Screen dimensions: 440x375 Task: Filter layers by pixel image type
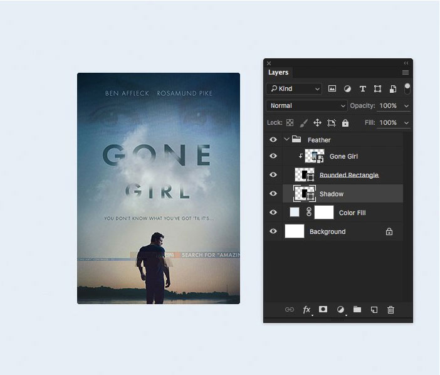pyautogui.click(x=332, y=88)
